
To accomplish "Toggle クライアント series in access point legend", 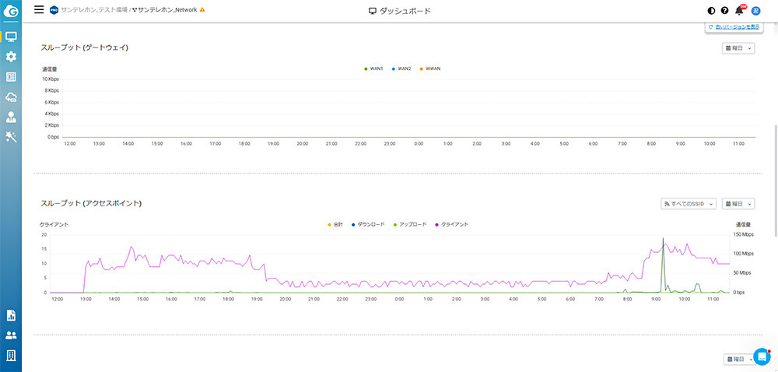I will [451, 224].
